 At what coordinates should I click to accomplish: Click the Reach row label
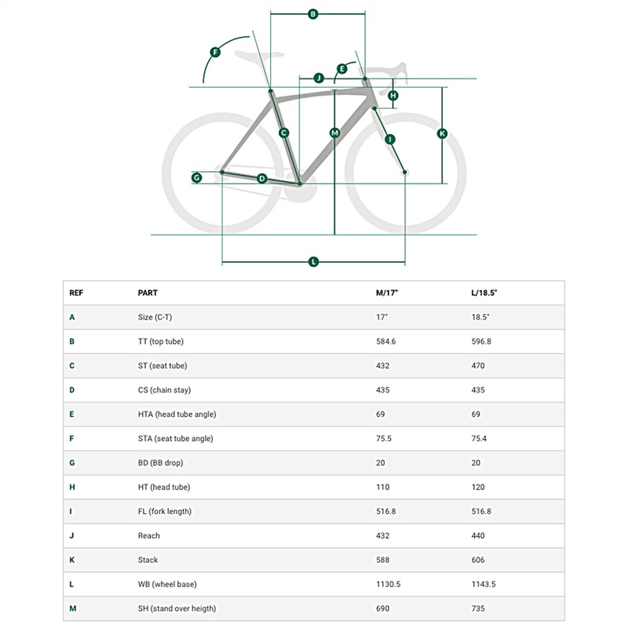pyautogui.click(x=148, y=536)
